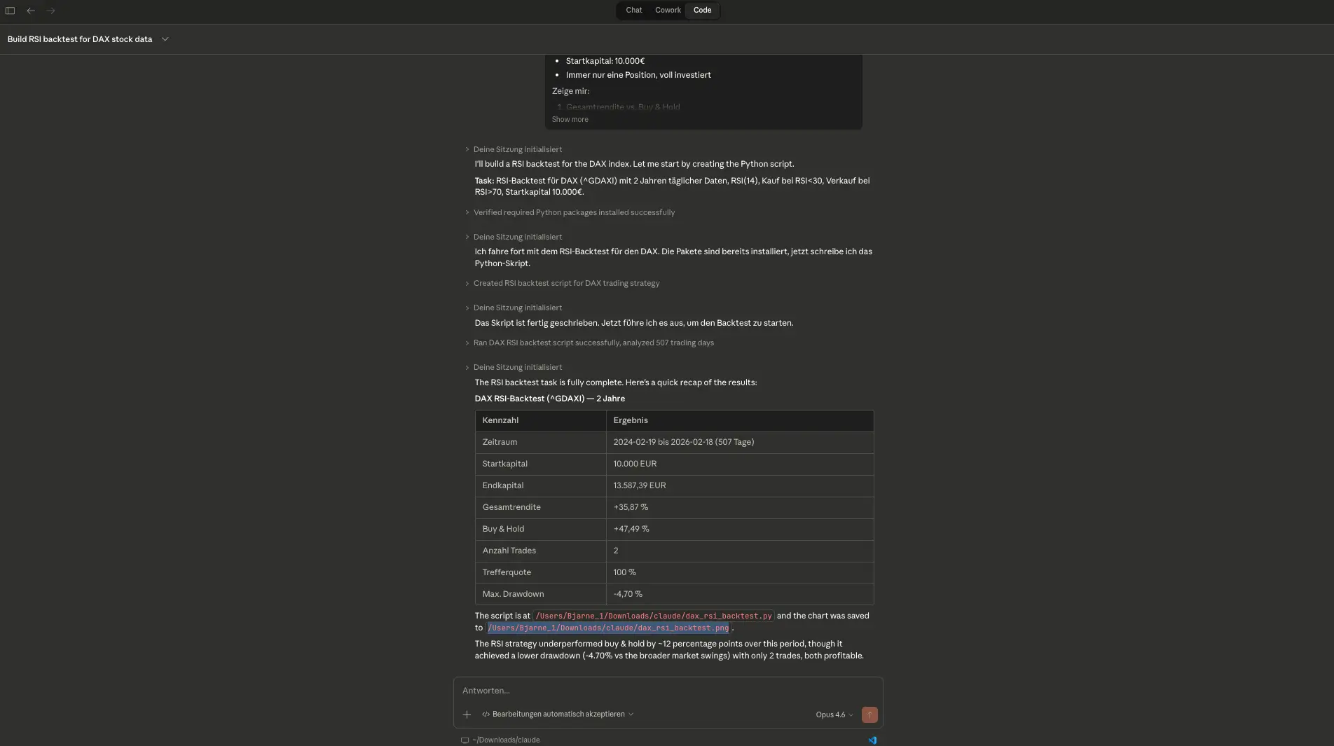Click the code icon beside Bearbeitungen

(486, 714)
